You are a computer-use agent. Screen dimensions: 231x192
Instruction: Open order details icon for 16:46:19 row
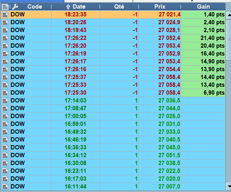[5, 140]
